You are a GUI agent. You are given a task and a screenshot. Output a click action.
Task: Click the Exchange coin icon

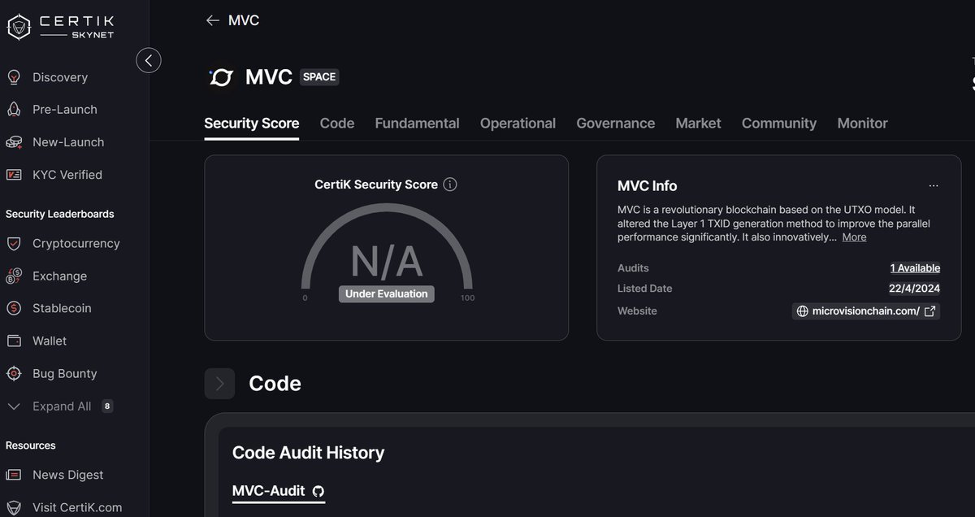tap(14, 276)
